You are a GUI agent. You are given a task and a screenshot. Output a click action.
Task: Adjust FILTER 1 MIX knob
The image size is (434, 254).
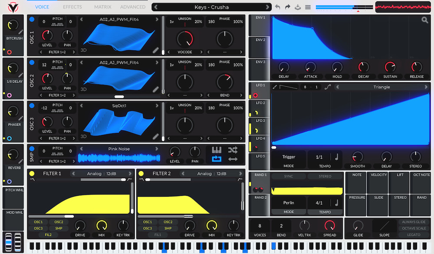(102, 226)
